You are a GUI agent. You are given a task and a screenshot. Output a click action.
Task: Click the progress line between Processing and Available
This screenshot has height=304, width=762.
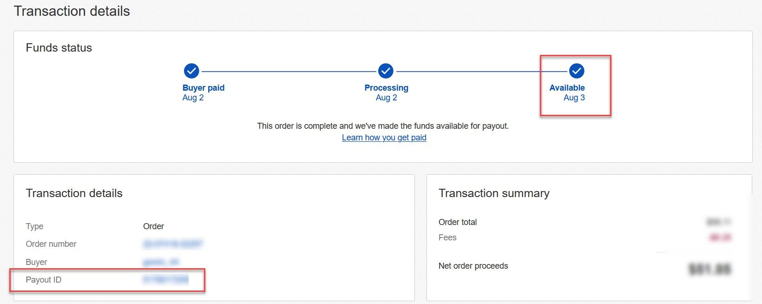(x=482, y=72)
